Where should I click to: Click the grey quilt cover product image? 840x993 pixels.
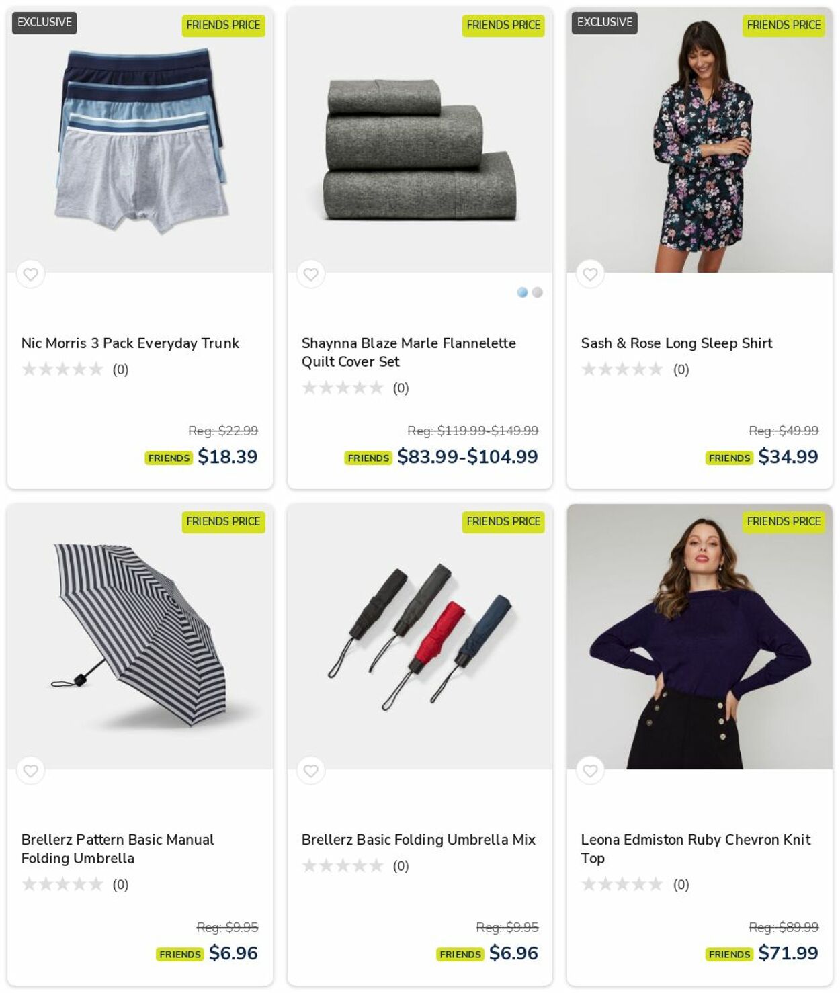pyautogui.click(x=420, y=140)
